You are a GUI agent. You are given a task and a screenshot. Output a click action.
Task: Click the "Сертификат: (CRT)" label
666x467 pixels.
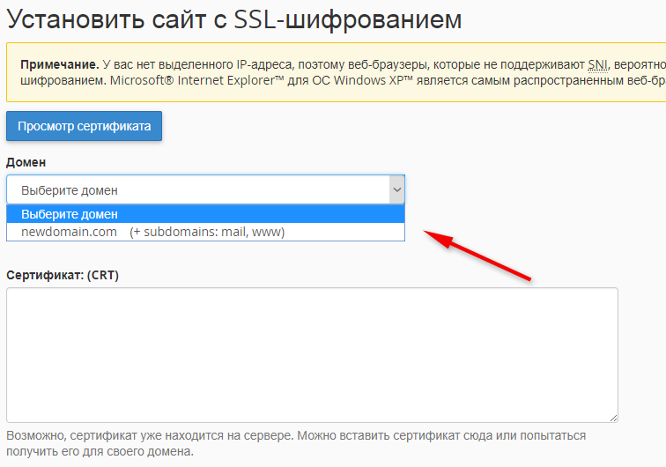[63, 275]
